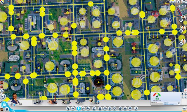The image size is (187, 112).
Task: Open the Health medical-star menu
Action: pos(110,108)
